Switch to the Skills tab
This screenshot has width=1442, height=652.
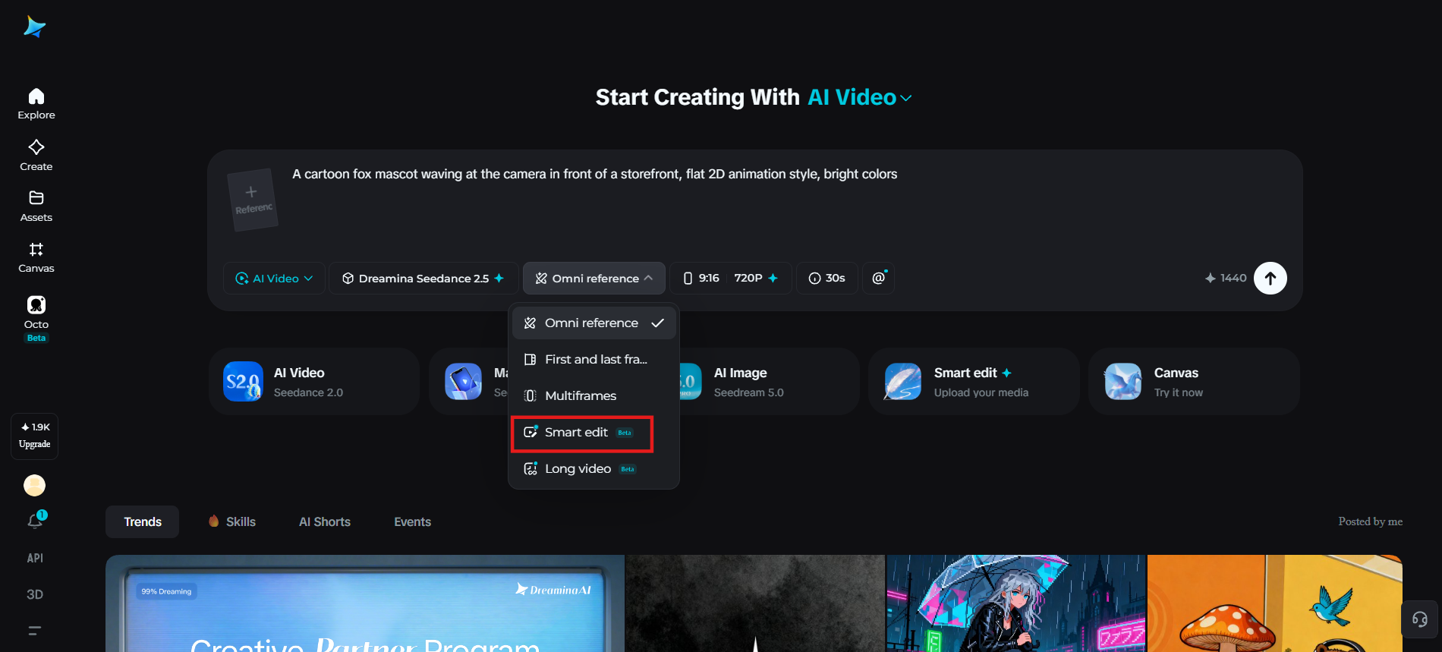click(232, 522)
